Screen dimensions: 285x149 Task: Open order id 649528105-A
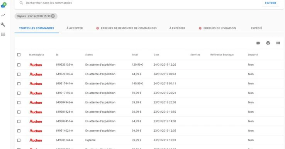(64, 74)
